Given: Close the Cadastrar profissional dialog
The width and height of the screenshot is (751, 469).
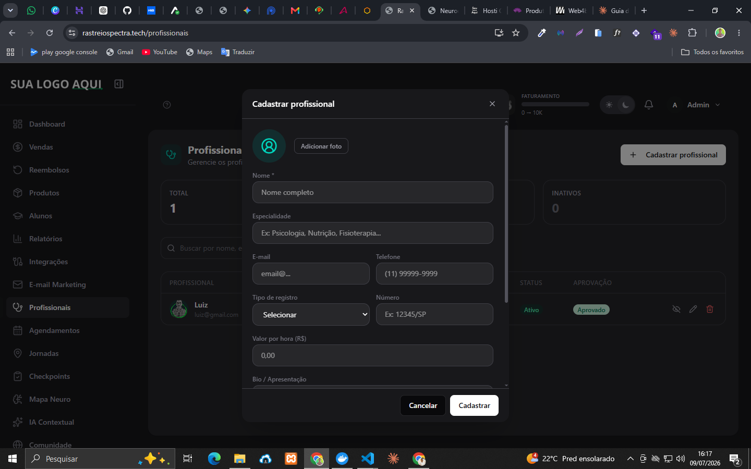Looking at the screenshot, I should pyautogui.click(x=492, y=104).
